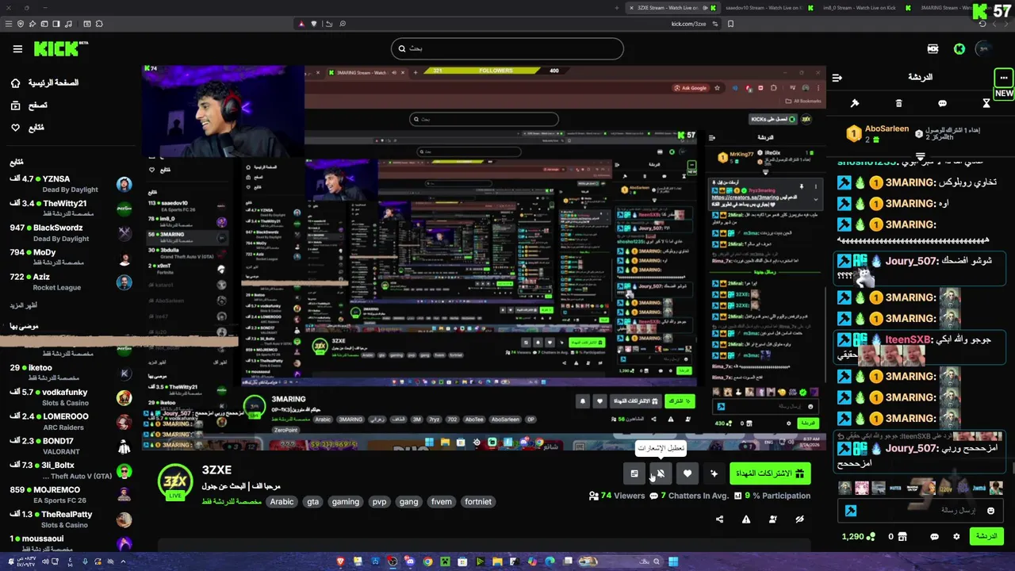Click the 3ZXE channel name
The height and width of the screenshot is (571, 1015).
click(216, 470)
